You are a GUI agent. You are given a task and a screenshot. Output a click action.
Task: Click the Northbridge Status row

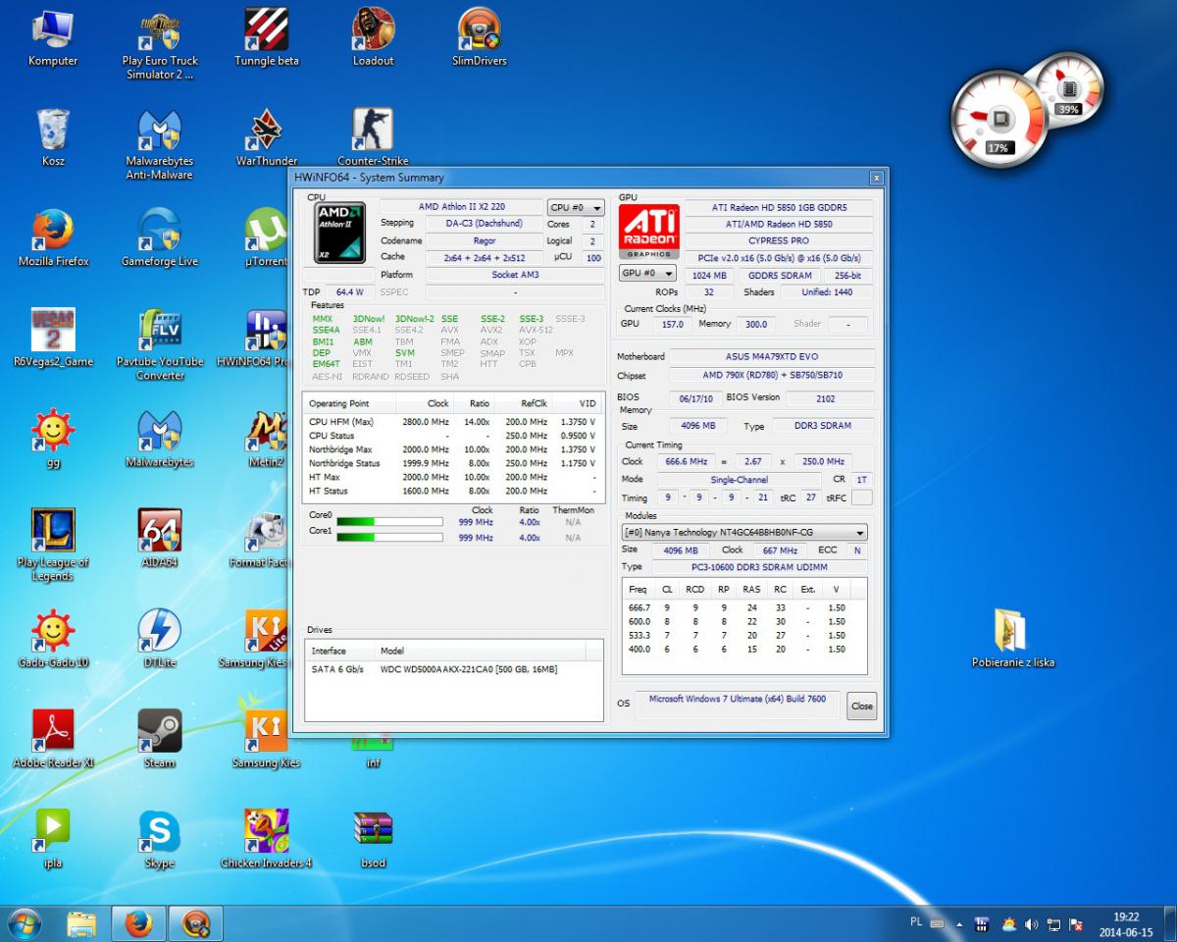tap(452, 463)
